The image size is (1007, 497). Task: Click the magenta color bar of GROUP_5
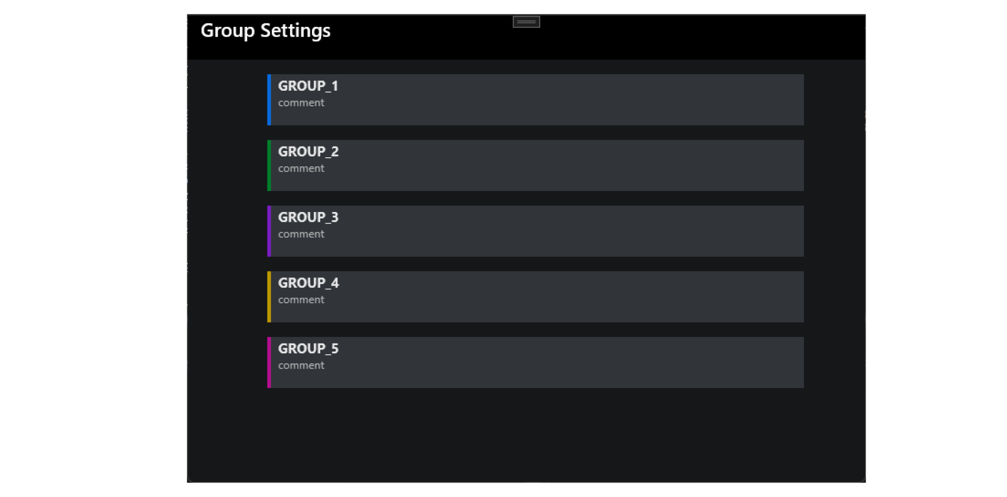(269, 362)
